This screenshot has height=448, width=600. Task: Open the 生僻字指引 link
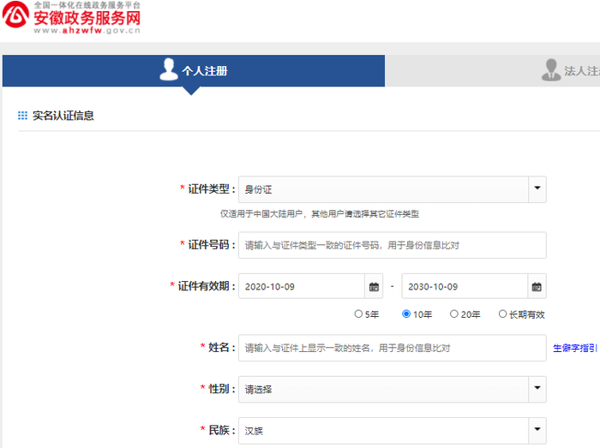point(575,349)
